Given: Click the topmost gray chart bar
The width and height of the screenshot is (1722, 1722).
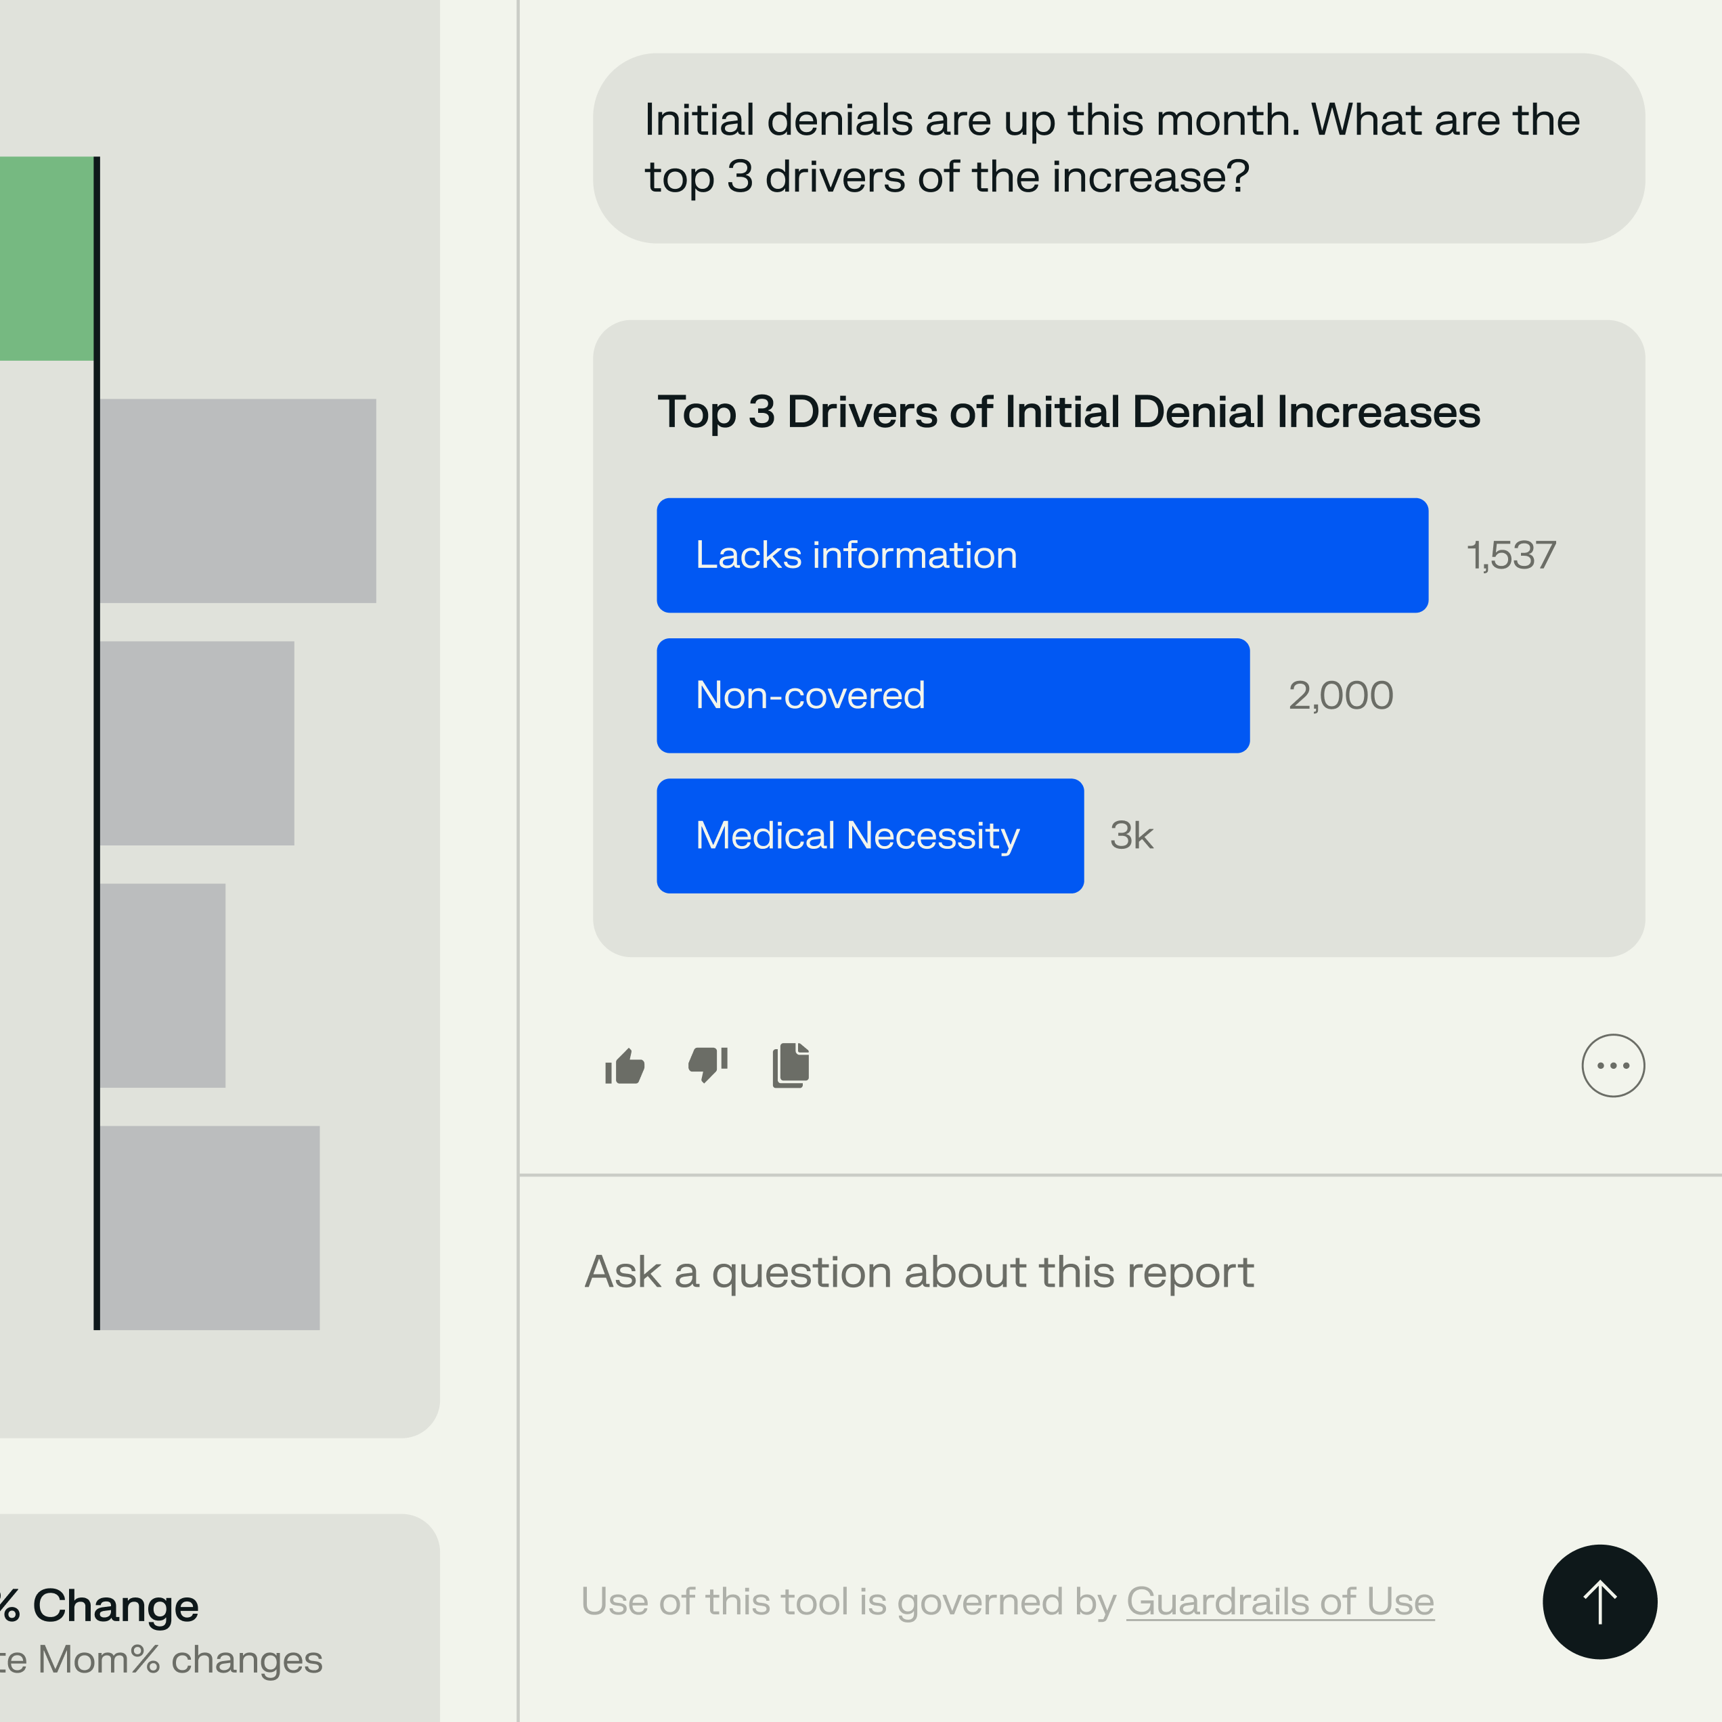Looking at the screenshot, I should 237,501.
